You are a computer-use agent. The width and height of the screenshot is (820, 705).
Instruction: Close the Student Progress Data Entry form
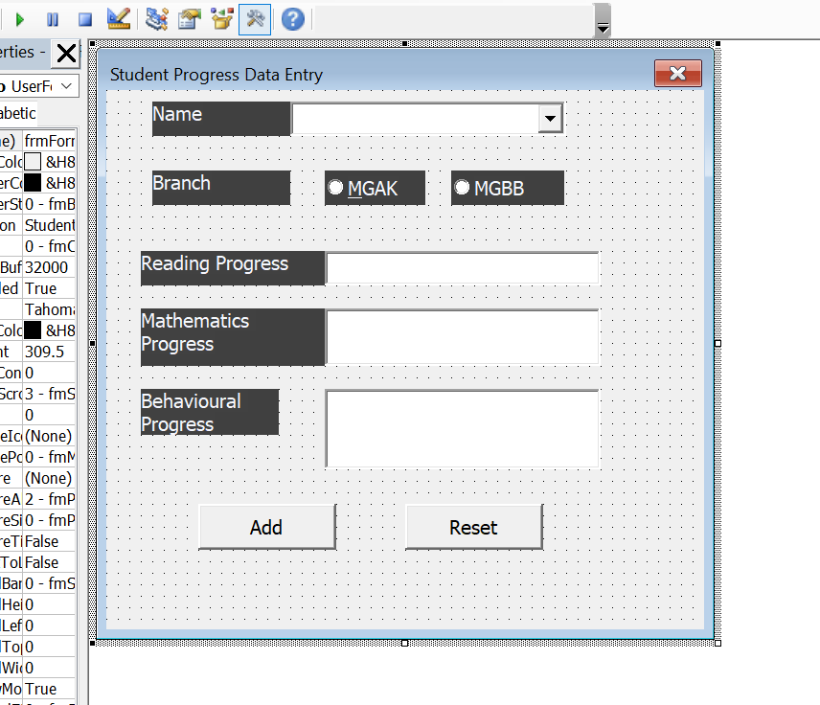click(678, 73)
